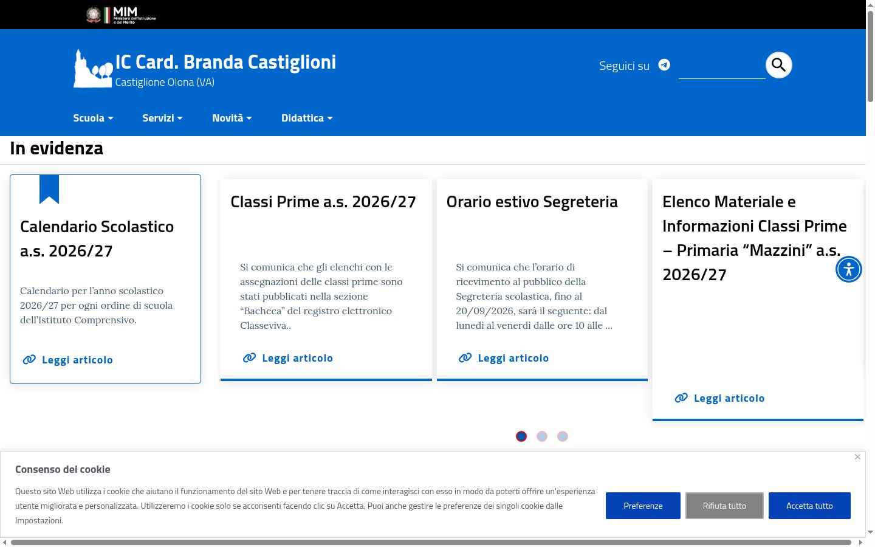Open the accessibility widget icon
The width and height of the screenshot is (875, 547).
[849, 269]
